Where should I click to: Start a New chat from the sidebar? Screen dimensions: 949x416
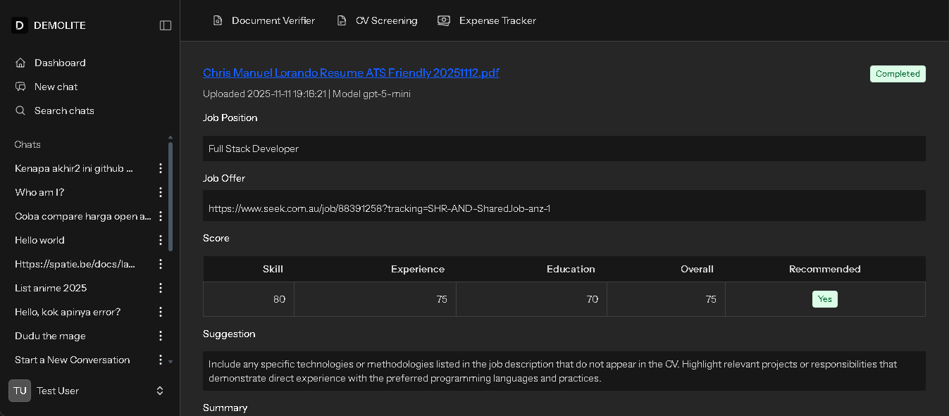(54, 86)
